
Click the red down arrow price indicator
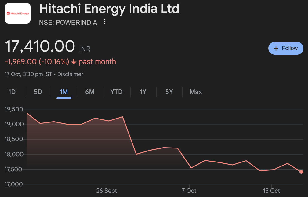[x=74, y=62]
